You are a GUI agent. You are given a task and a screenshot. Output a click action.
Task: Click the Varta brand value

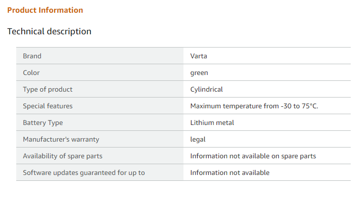click(x=199, y=56)
